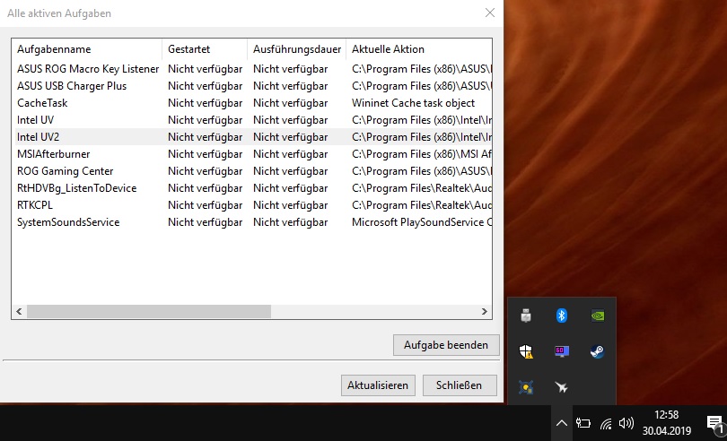Screen dimensions: 727x441
Task: Click the Microsoft PlaySoundService action text
Action: (422, 222)
